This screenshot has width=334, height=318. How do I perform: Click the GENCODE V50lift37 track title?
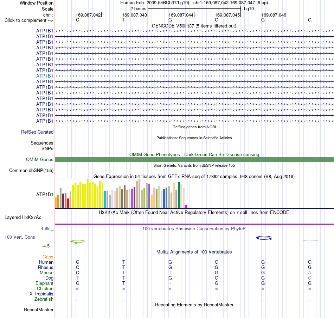(x=194, y=26)
